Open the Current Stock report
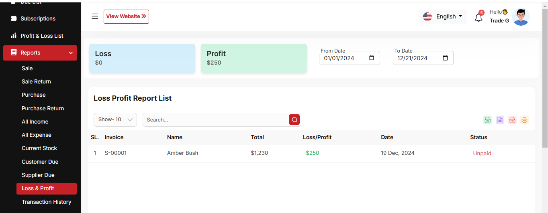This screenshot has width=548, height=213. [x=39, y=148]
